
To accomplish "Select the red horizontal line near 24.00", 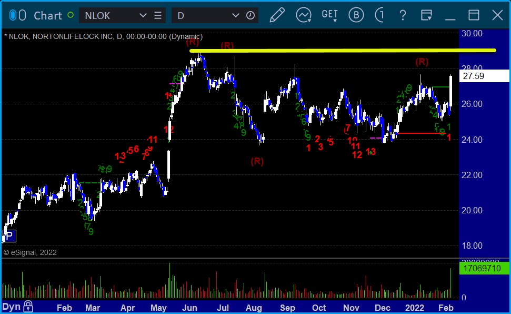I will (x=422, y=133).
